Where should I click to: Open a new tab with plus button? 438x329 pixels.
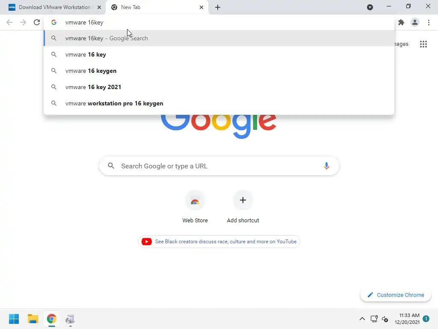pyautogui.click(x=218, y=7)
